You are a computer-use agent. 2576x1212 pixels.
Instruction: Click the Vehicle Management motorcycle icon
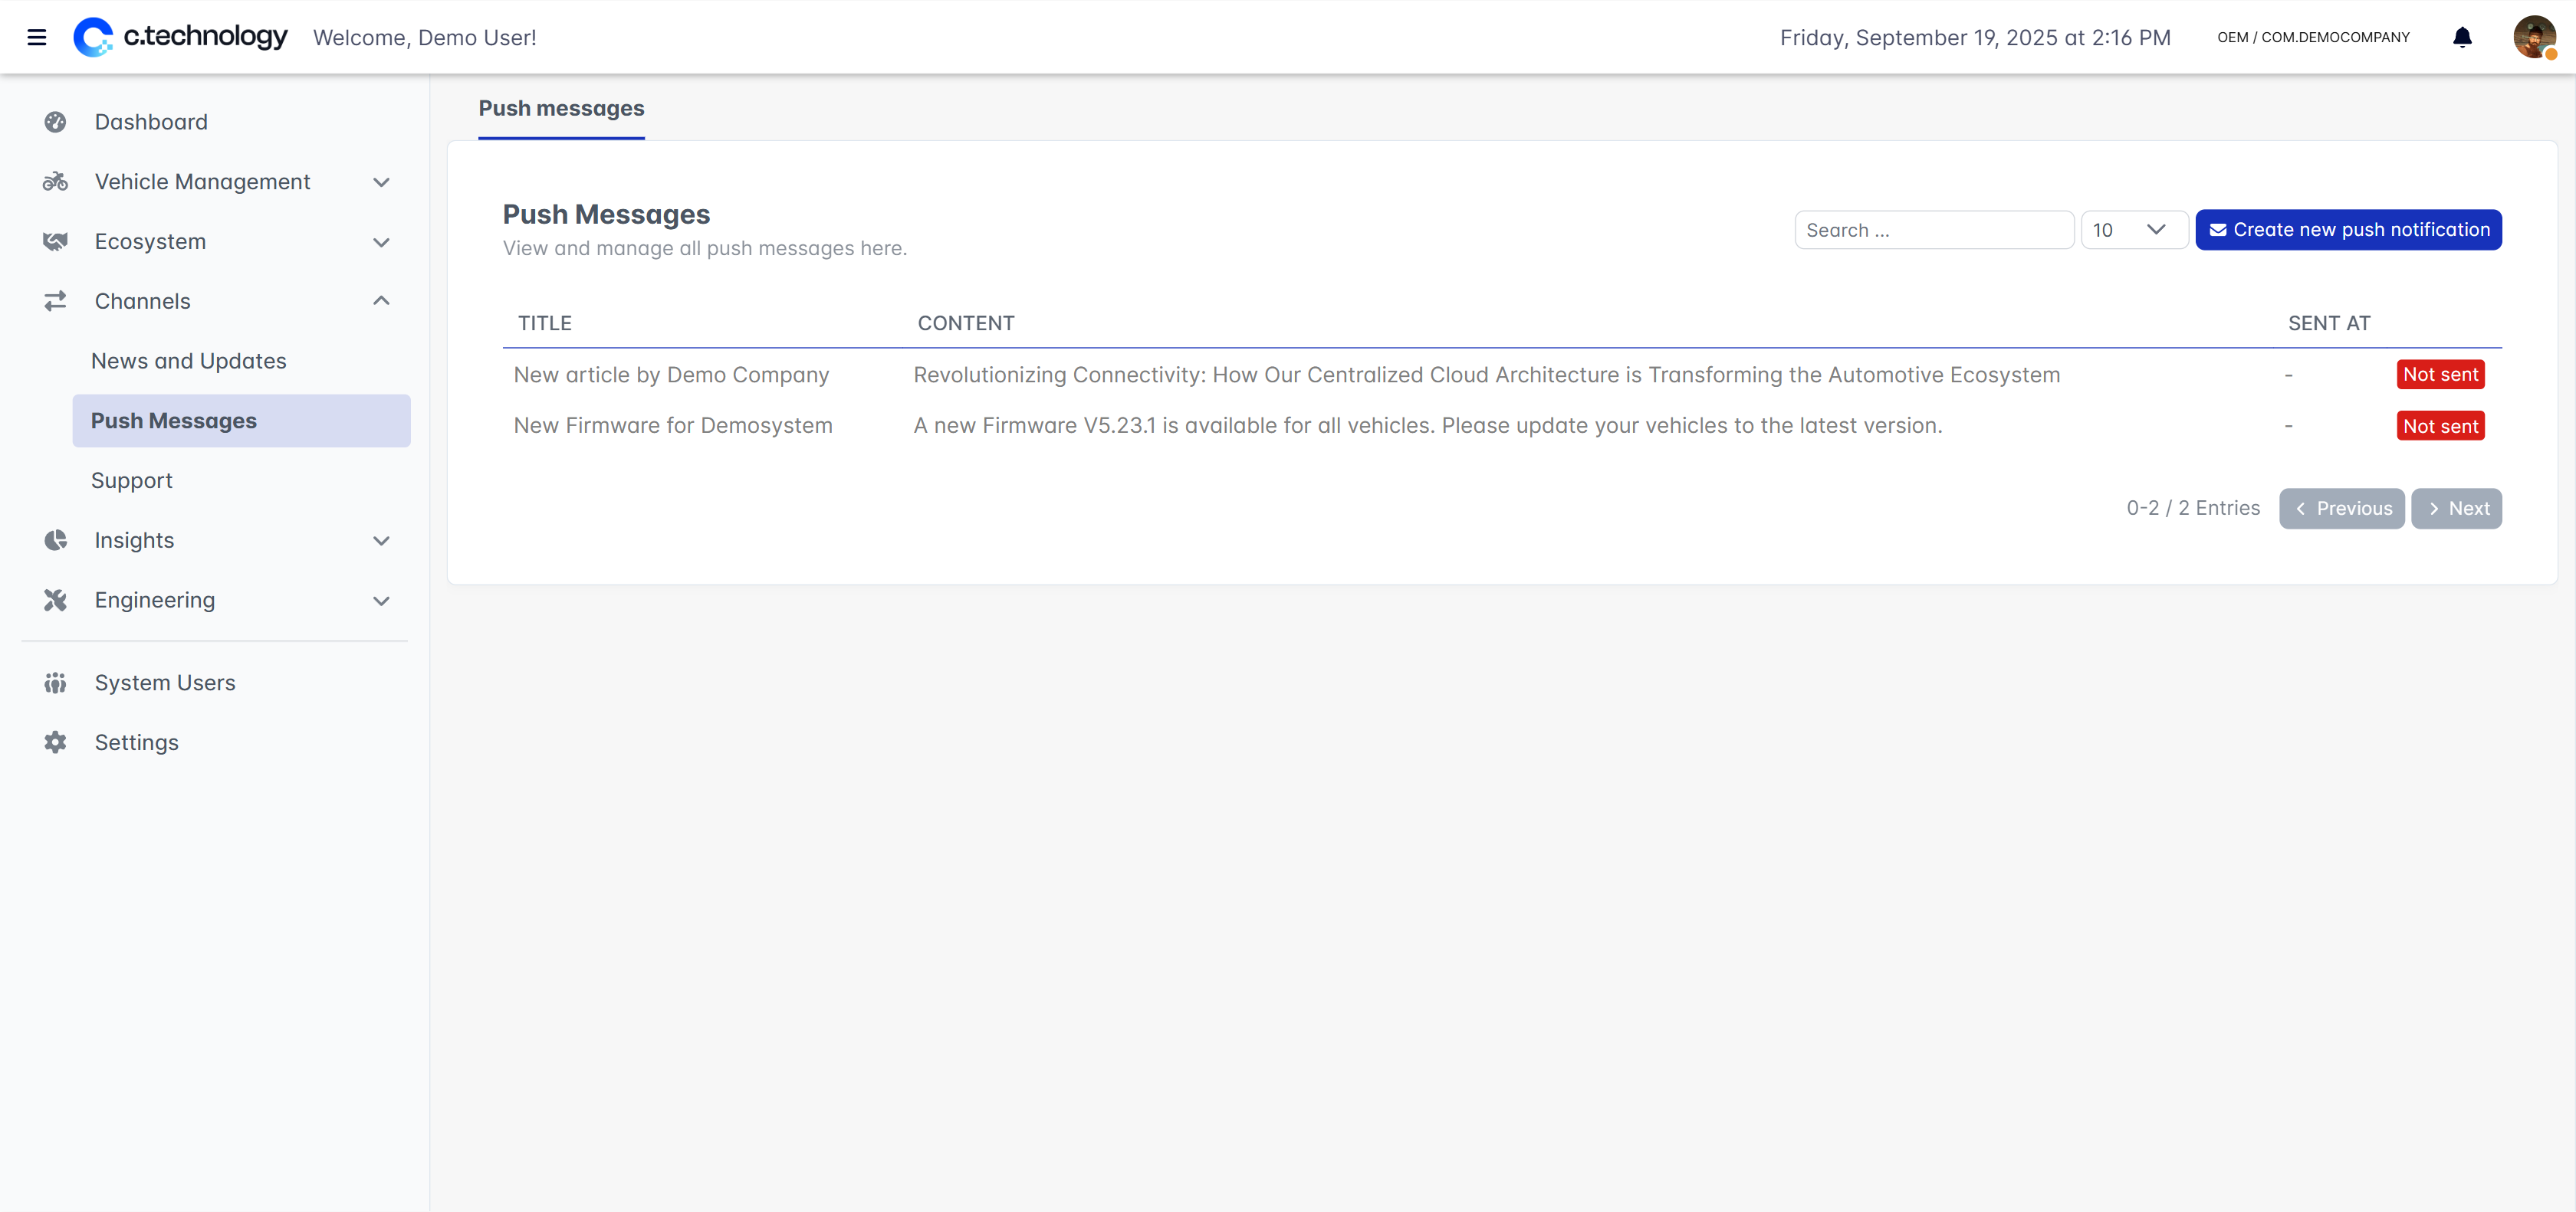(55, 182)
